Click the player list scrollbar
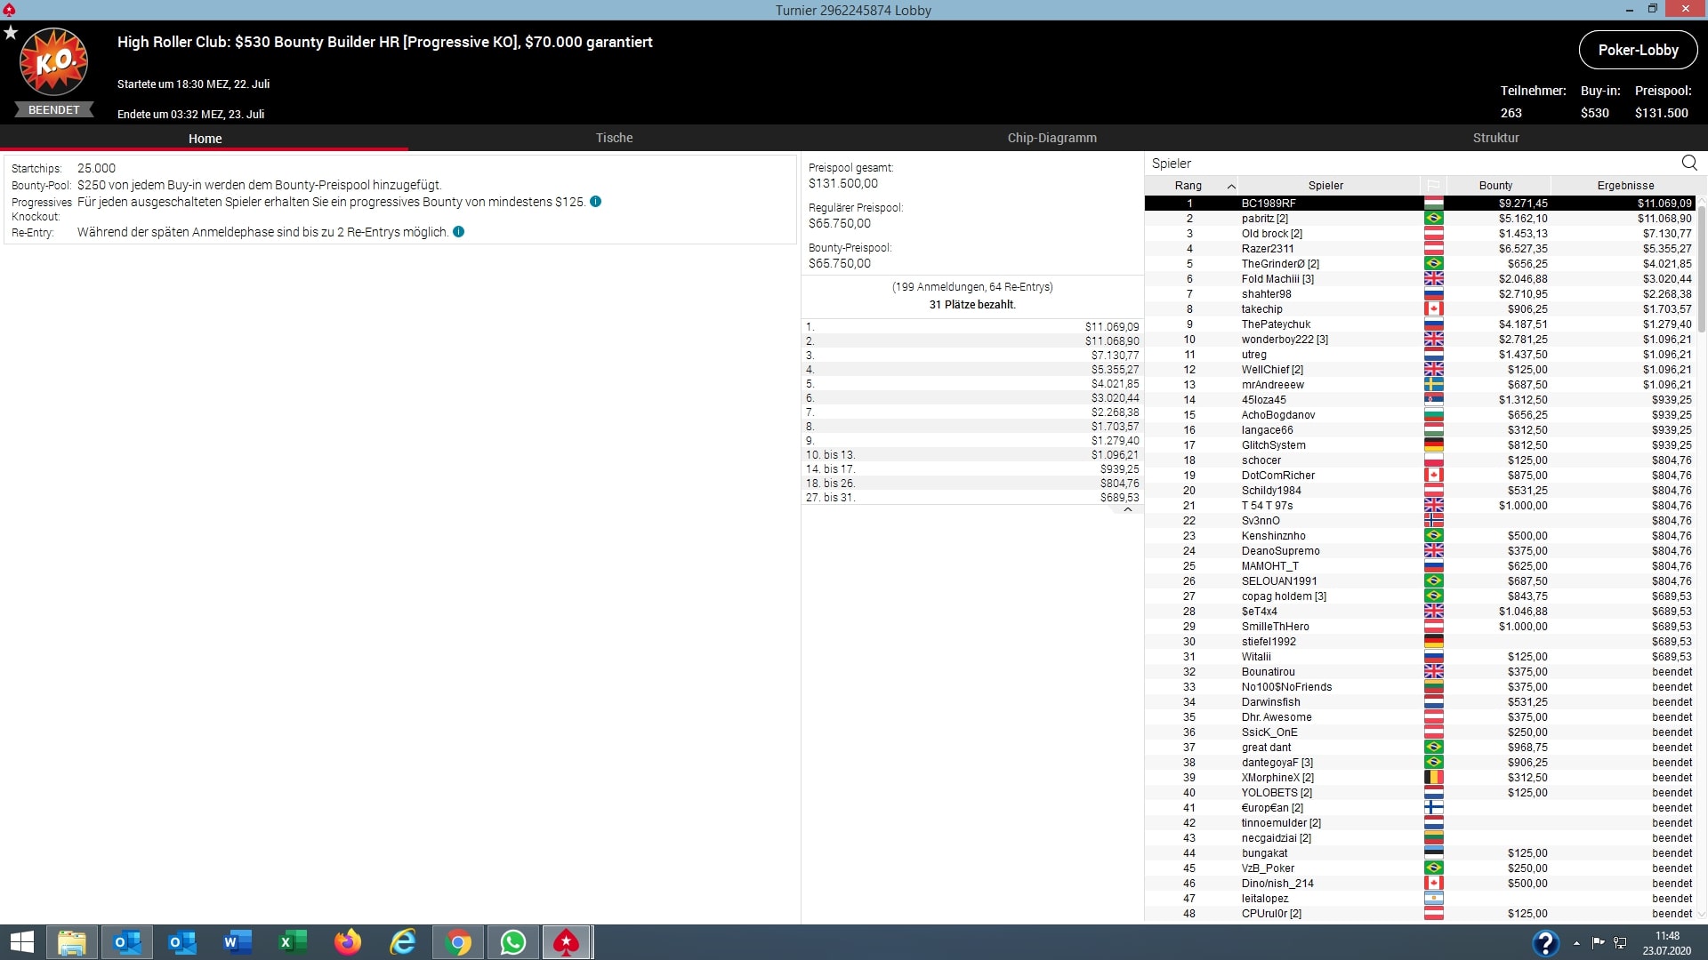 point(1702,267)
